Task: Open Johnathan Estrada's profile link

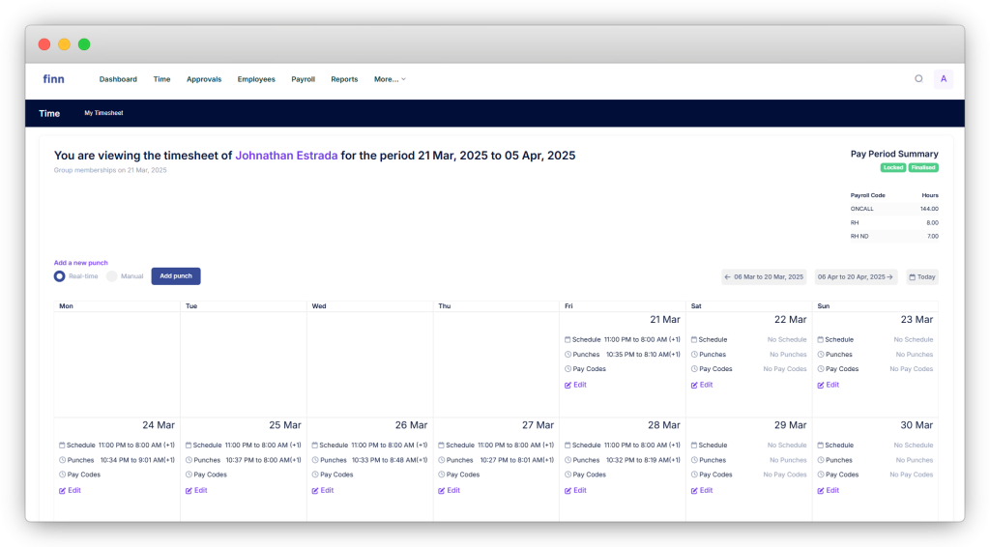Action: pos(286,156)
